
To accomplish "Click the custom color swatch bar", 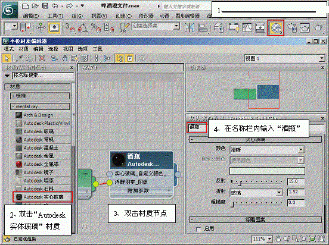I will click(267, 171).
